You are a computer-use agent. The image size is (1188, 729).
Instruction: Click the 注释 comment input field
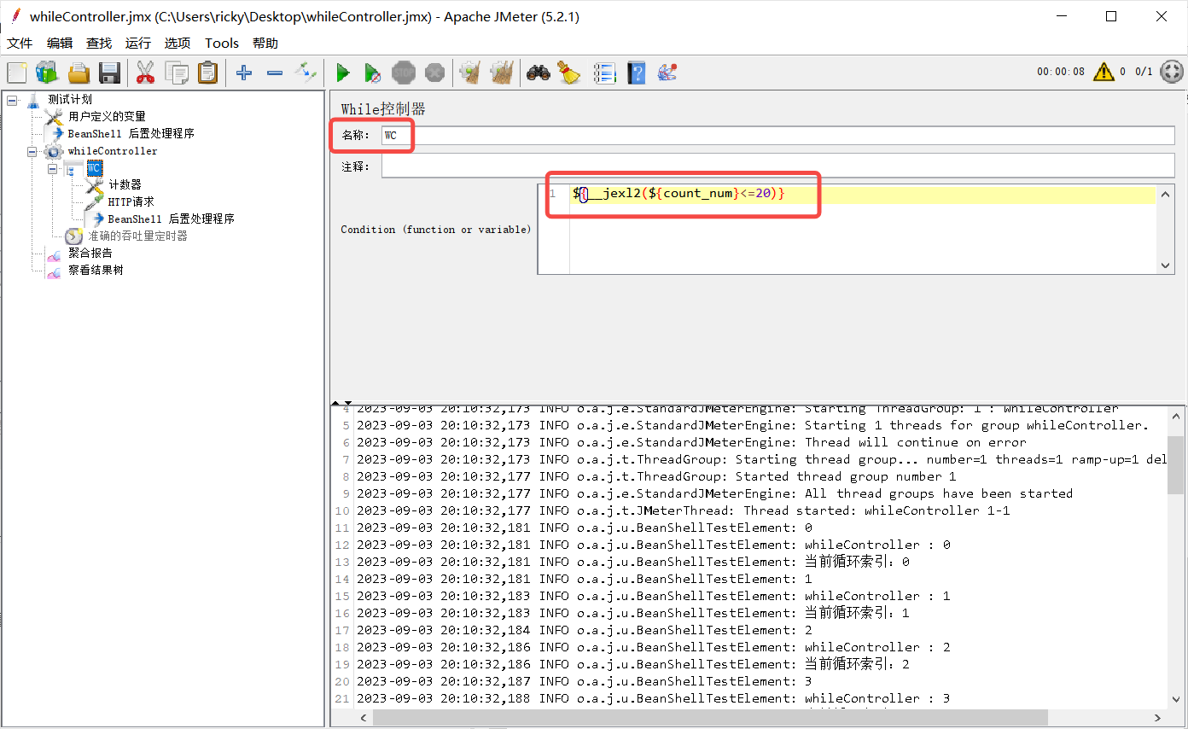[x=777, y=166]
